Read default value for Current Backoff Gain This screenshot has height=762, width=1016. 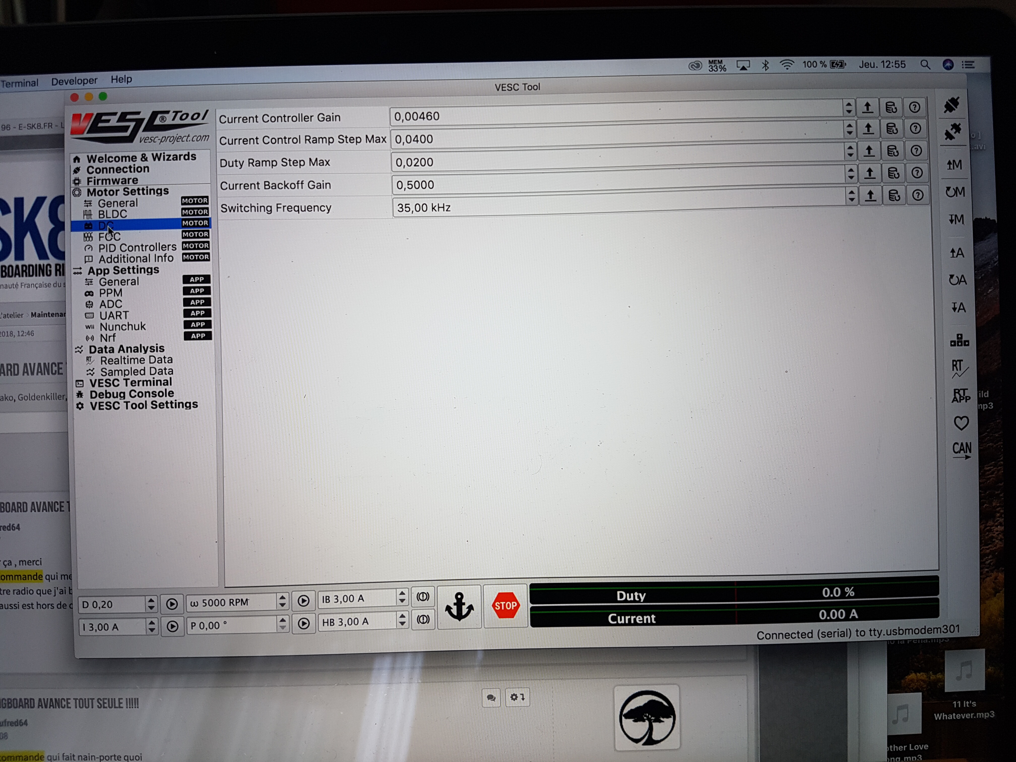click(893, 173)
